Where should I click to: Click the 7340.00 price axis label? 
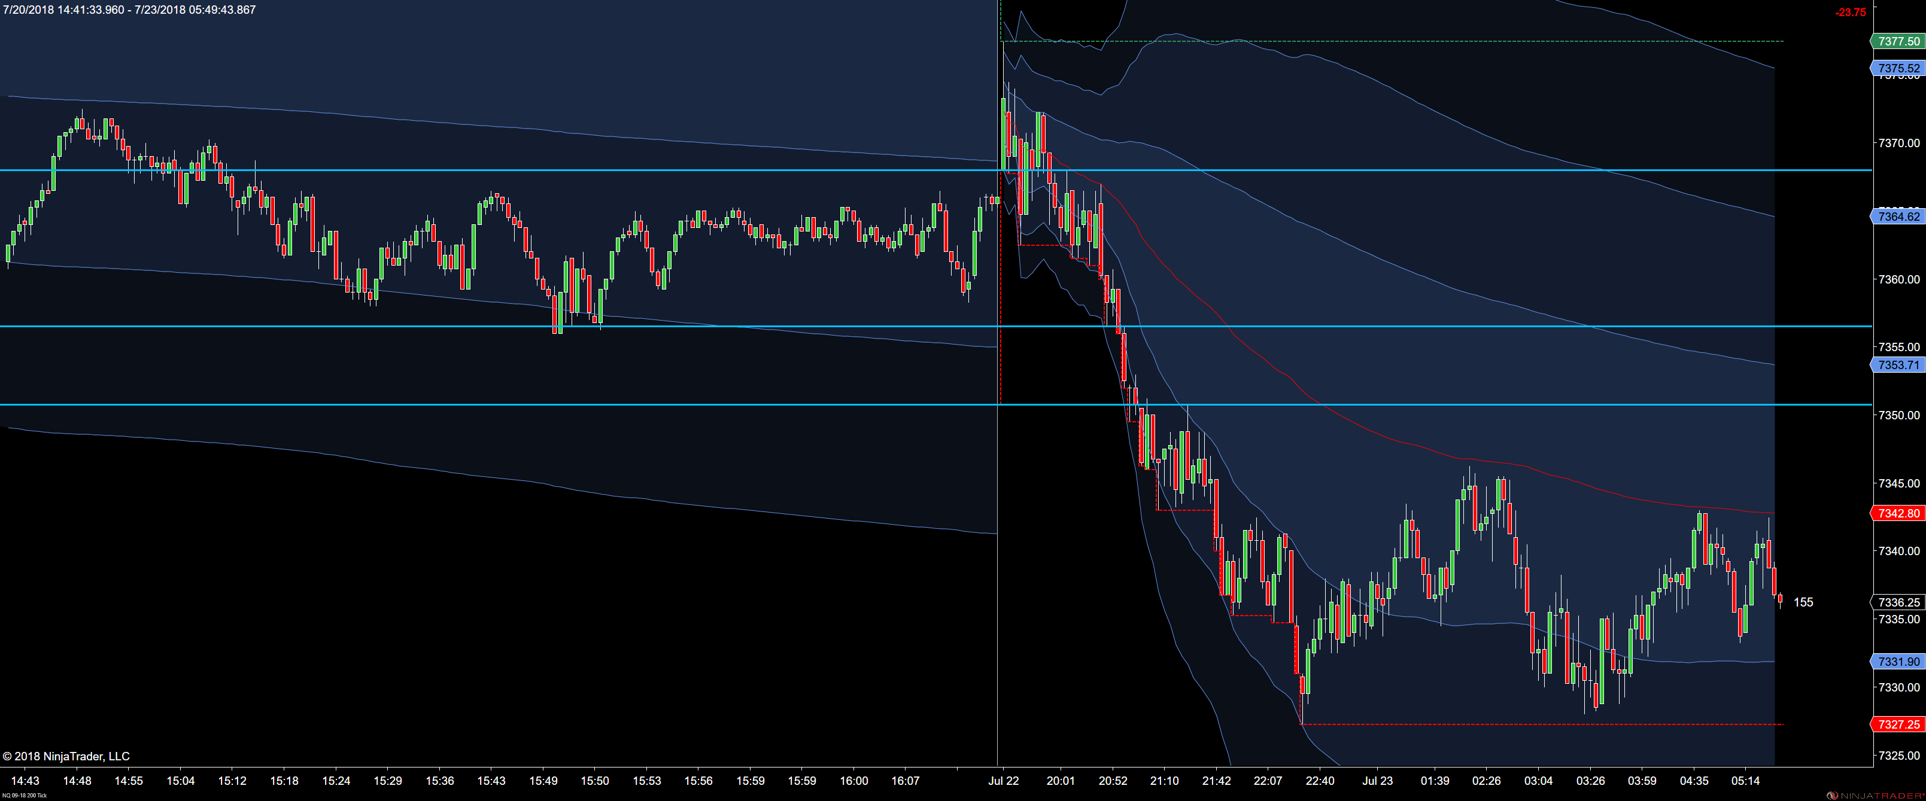pos(1899,552)
